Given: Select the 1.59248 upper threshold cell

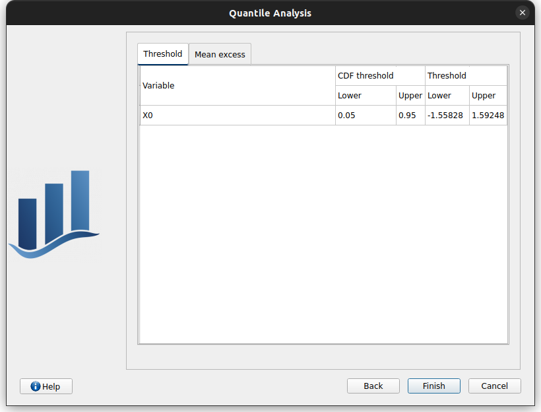Looking at the screenshot, I should [x=488, y=116].
